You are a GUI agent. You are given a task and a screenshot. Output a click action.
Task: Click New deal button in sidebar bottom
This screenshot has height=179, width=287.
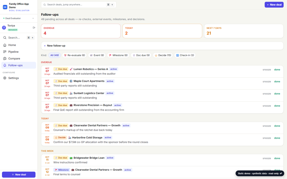19,175
